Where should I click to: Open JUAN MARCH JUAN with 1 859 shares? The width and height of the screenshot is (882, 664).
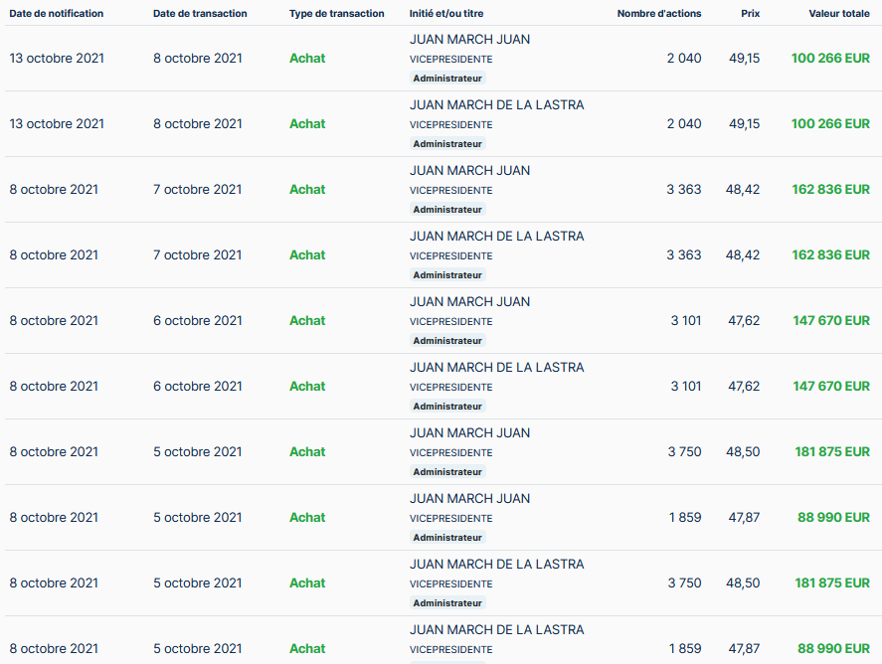[469, 499]
